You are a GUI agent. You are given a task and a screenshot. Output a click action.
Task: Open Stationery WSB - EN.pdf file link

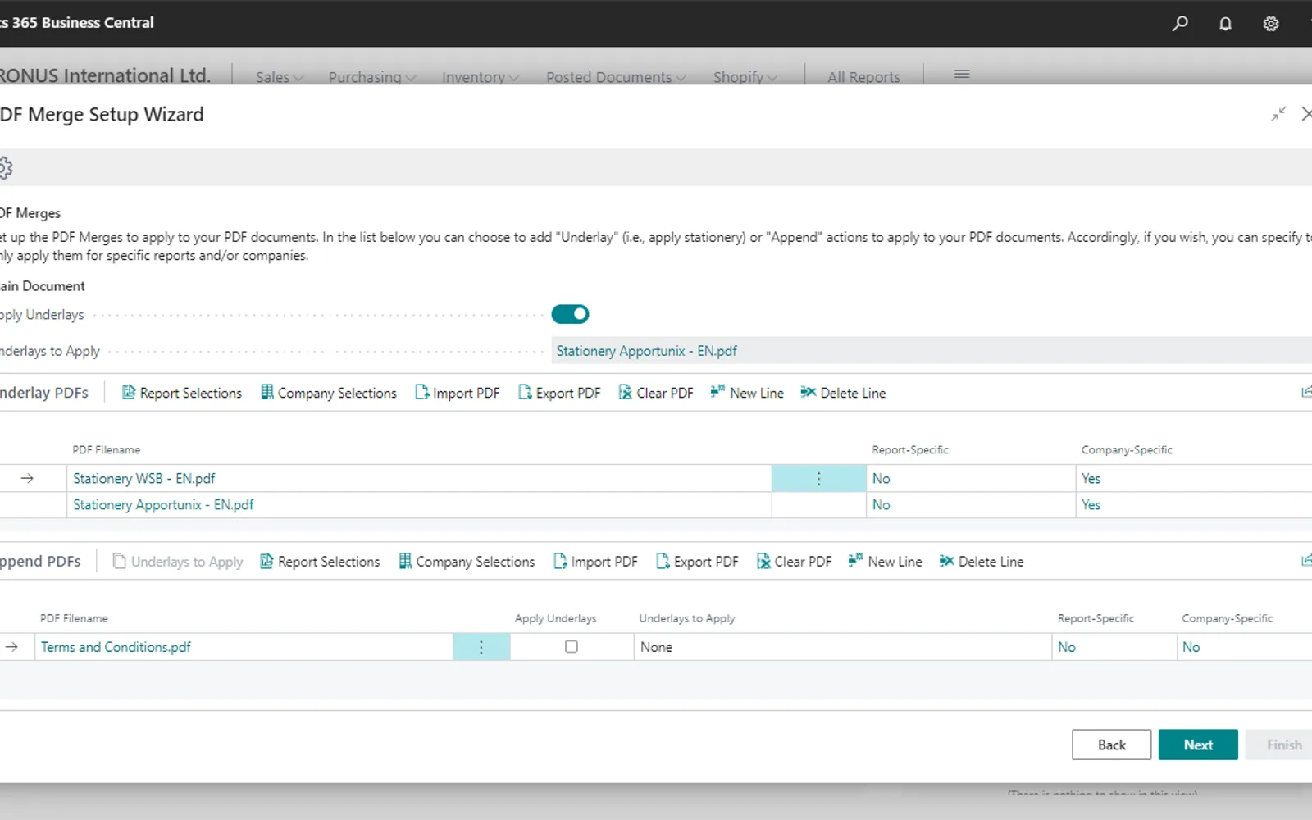pyautogui.click(x=144, y=479)
